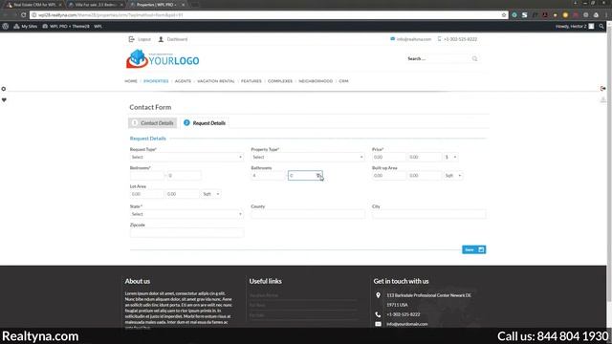The width and height of the screenshot is (612, 344).
Task: Click the heart favorites icon on left edge
Action: (x=4, y=99)
